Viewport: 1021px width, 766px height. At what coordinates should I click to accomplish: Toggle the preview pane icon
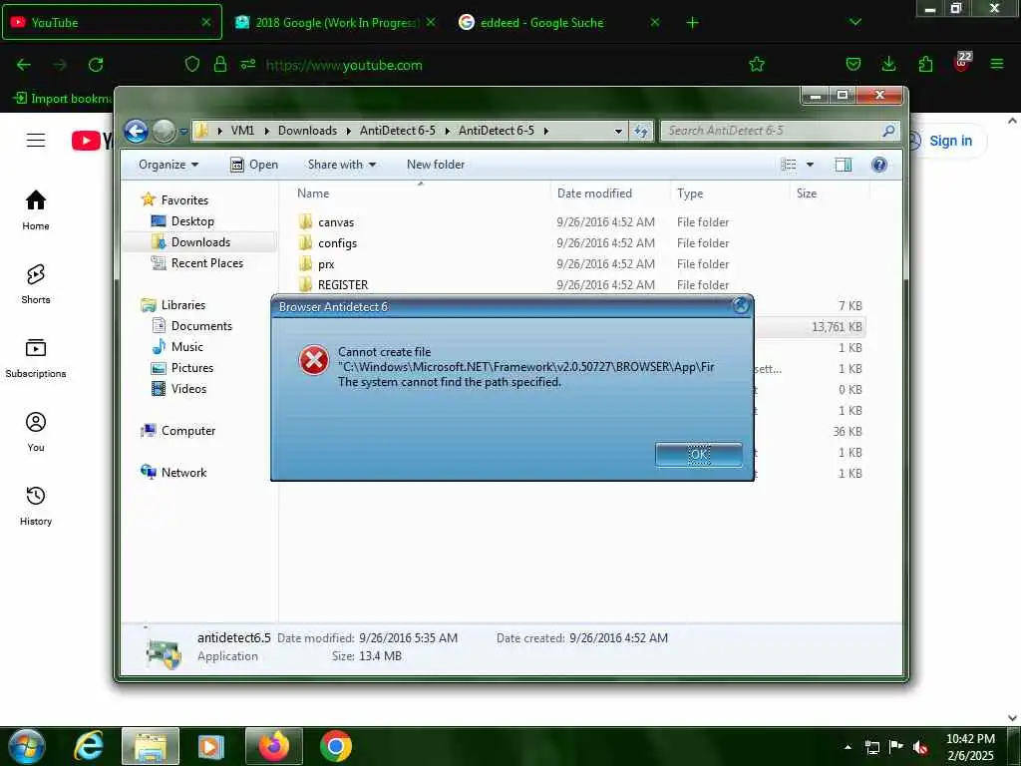point(844,165)
